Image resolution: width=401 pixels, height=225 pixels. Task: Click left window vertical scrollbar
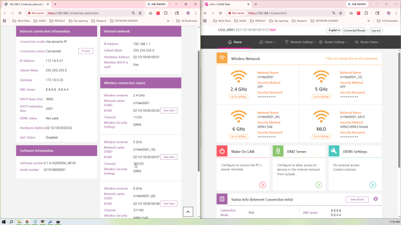coord(199,111)
